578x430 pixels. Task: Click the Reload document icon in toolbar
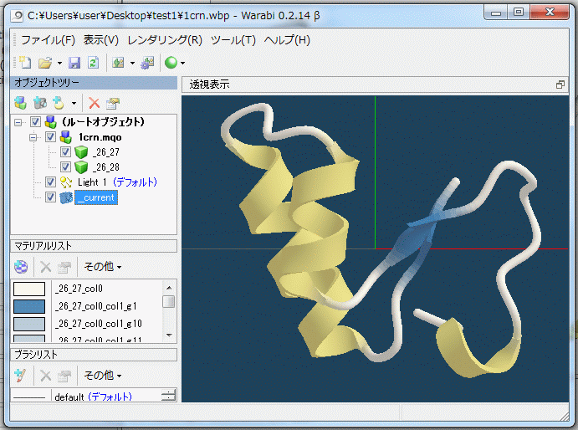pyautogui.click(x=93, y=63)
